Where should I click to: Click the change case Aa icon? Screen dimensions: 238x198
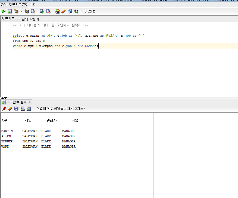[76, 11]
